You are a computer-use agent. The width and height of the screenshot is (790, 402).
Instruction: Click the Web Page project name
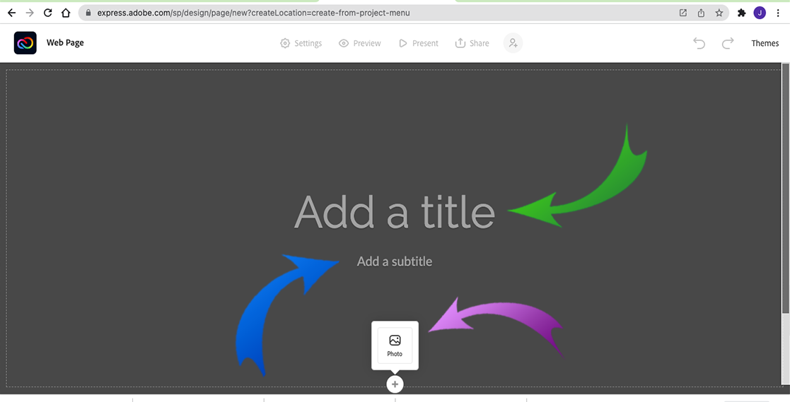click(65, 43)
